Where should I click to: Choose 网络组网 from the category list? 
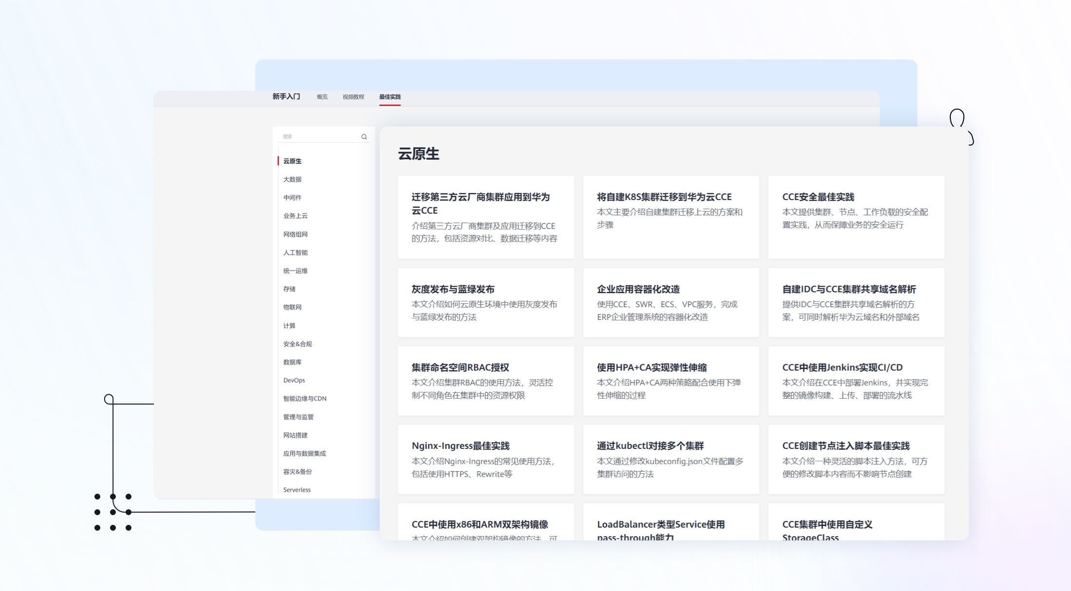[x=295, y=234]
